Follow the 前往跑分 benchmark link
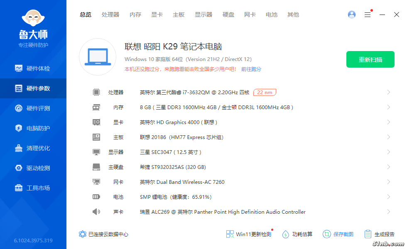407x249 pixels. [251, 69]
